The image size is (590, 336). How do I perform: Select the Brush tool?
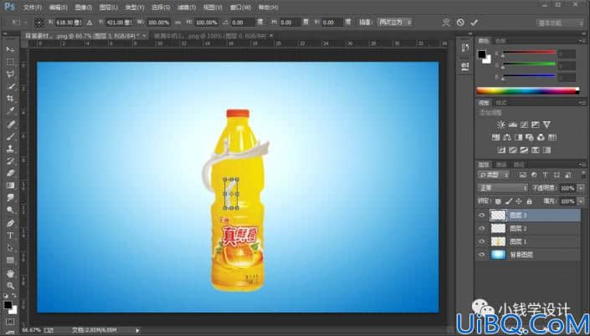(x=10, y=136)
